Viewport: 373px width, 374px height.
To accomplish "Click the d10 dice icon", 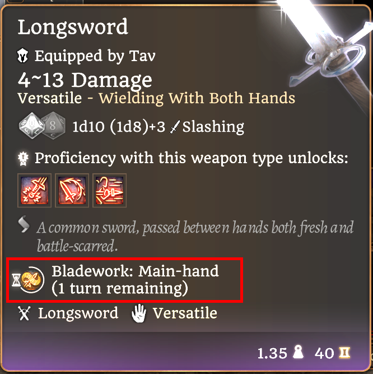I will (32, 126).
